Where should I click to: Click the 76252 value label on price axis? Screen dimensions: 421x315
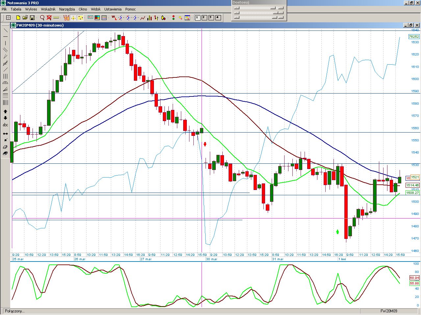coord(414,37)
